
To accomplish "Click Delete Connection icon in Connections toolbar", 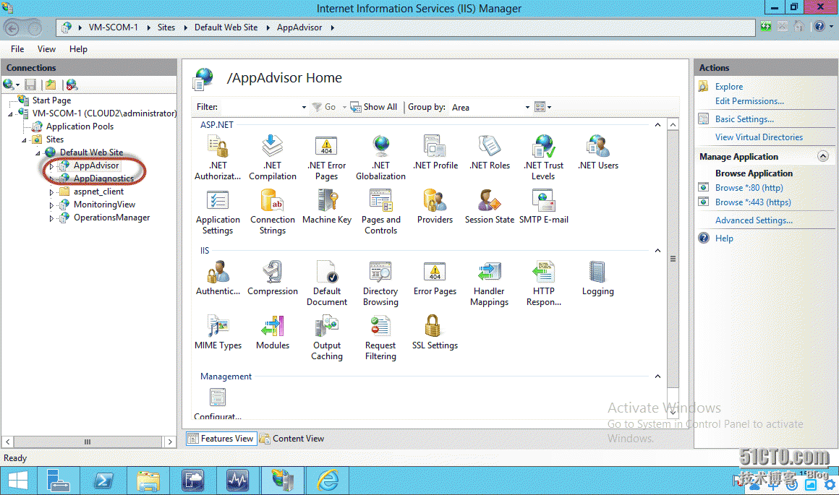I will (72, 85).
